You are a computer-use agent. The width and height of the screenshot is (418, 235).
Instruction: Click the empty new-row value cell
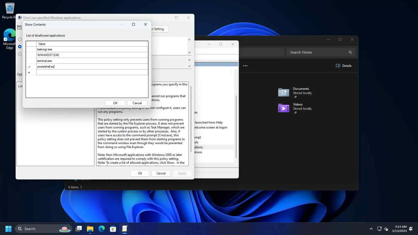(x=92, y=72)
